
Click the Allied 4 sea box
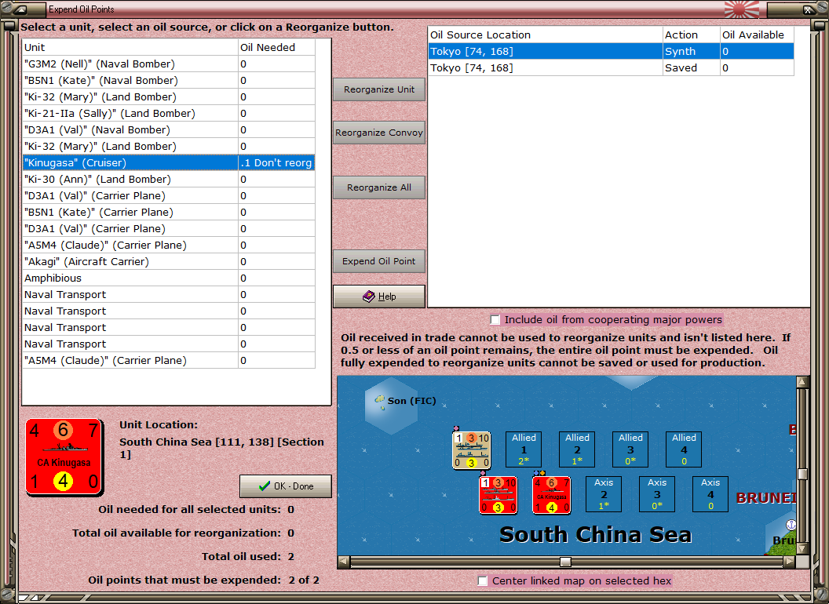tap(684, 449)
